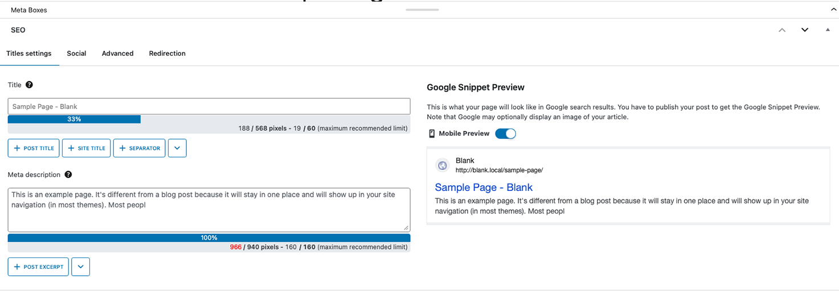Image resolution: width=839 pixels, height=291 pixels.
Task: Collapse the Meta Boxes section caret
Action: (x=833, y=10)
